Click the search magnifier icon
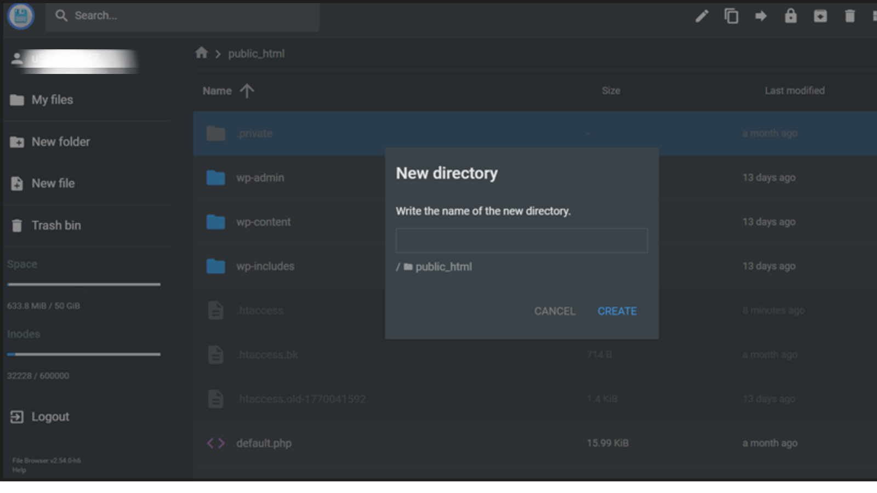The width and height of the screenshot is (877, 493). pyautogui.click(x=61, y=15)
